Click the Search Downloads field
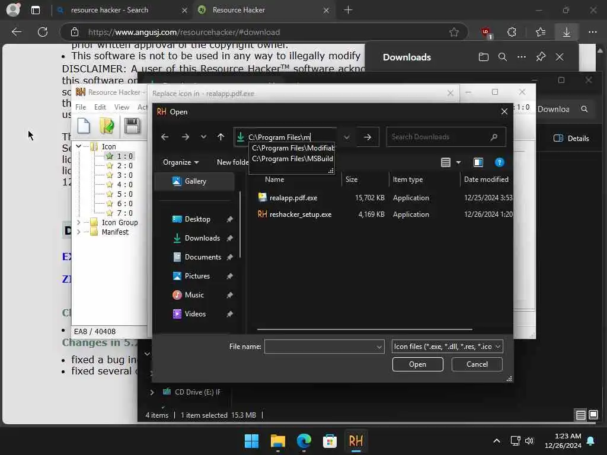 click(446, 137)
